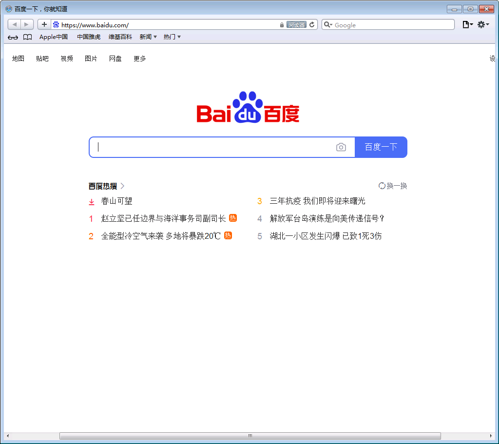Open the 百度热搜 heading link

[103, 186]
